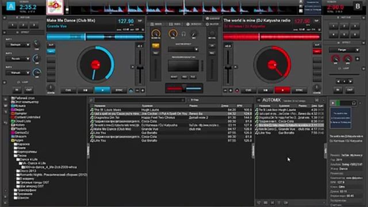The image size is (368, 207).
Task: Click deck A pitch fader
Action: tap(140, 67)
